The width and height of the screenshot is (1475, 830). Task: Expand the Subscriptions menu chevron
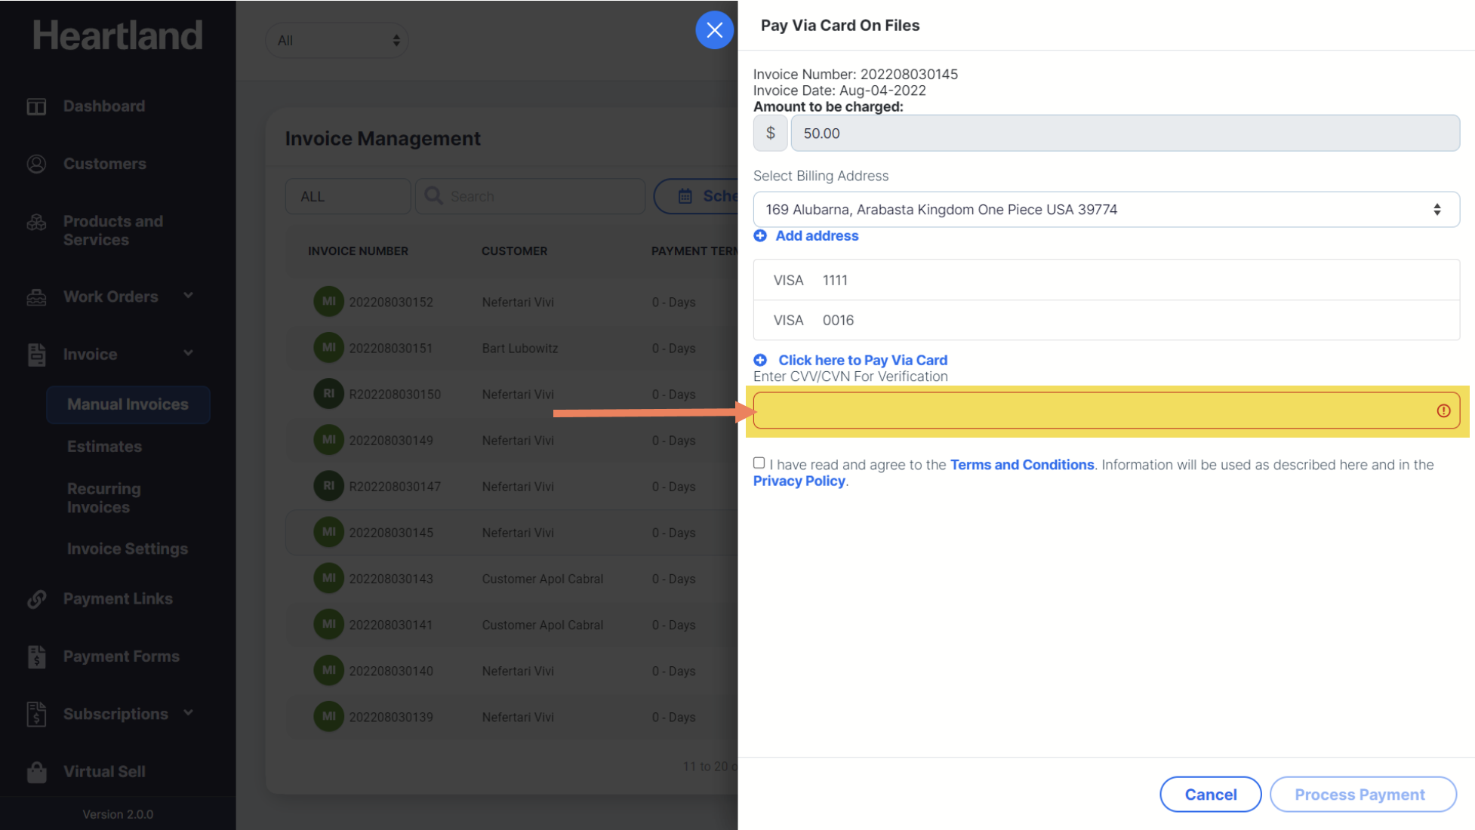[x=188, y=713]
